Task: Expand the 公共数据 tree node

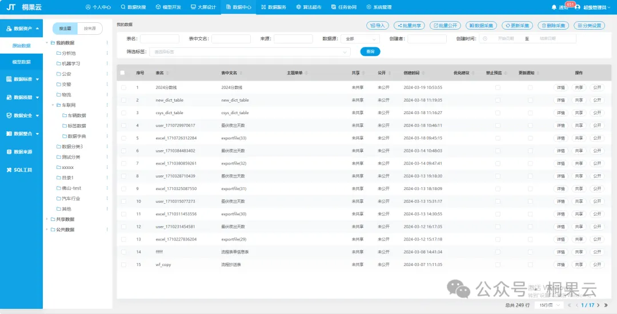Action: click(47, 230)
